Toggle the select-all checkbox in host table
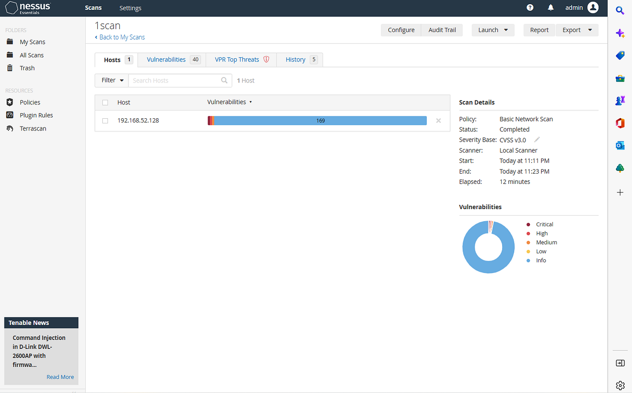Image resolution: width=632 pixels, height=393 pixels. (105, 102)
